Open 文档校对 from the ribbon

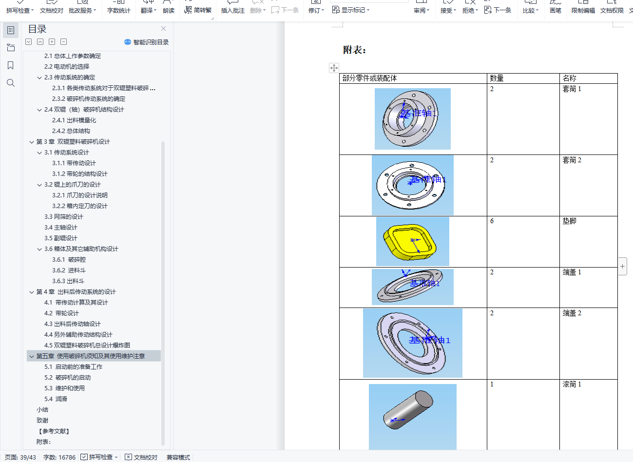click(52, 10)
